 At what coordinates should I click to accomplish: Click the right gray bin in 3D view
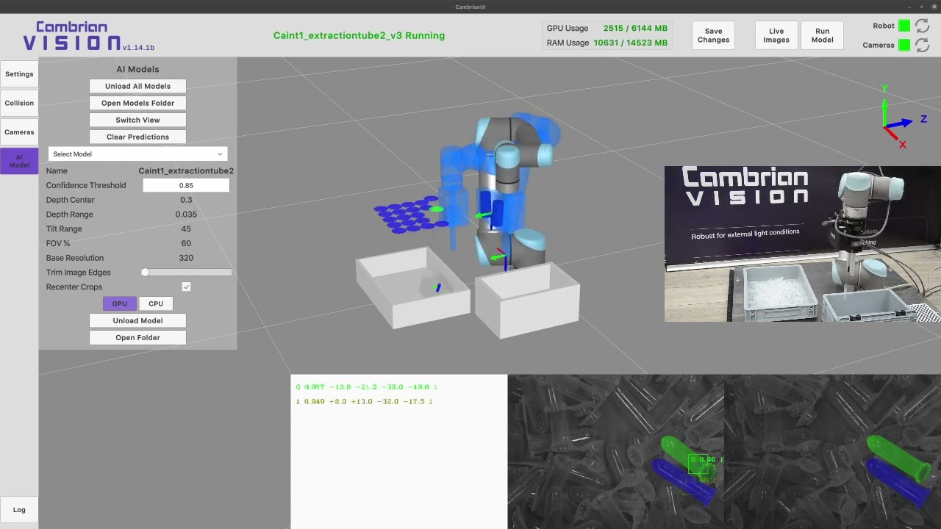528,300
